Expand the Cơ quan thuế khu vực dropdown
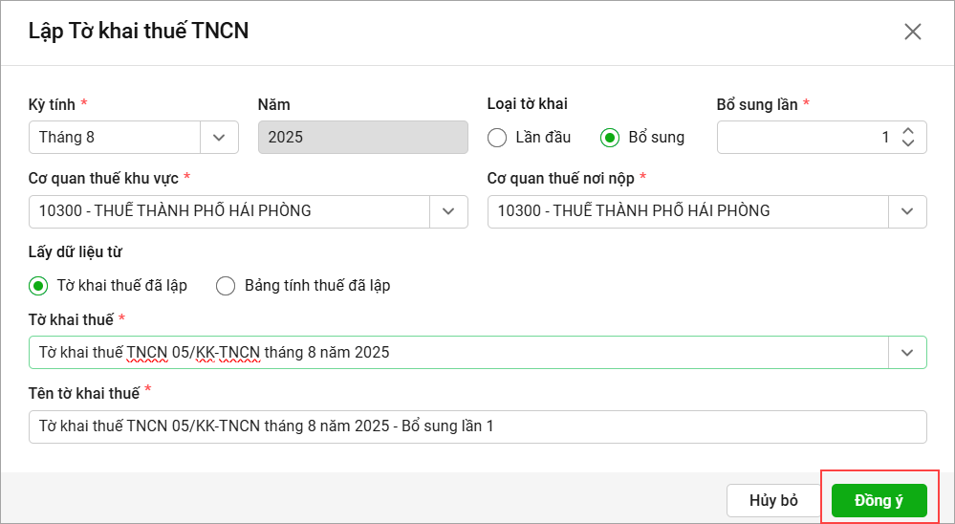 [448, 211]
